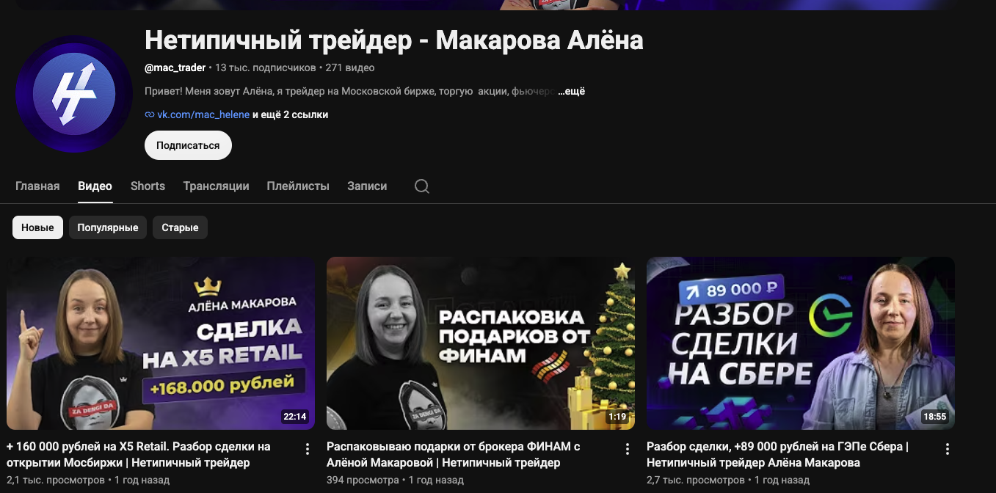Click the @mac_trader handle
The image size is (996, 493).
point(175,67)
